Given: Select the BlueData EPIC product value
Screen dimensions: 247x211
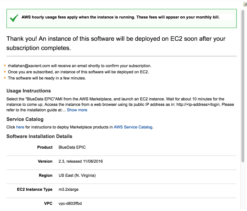Looking at the screenshot, I should click(x=72, y=147).
